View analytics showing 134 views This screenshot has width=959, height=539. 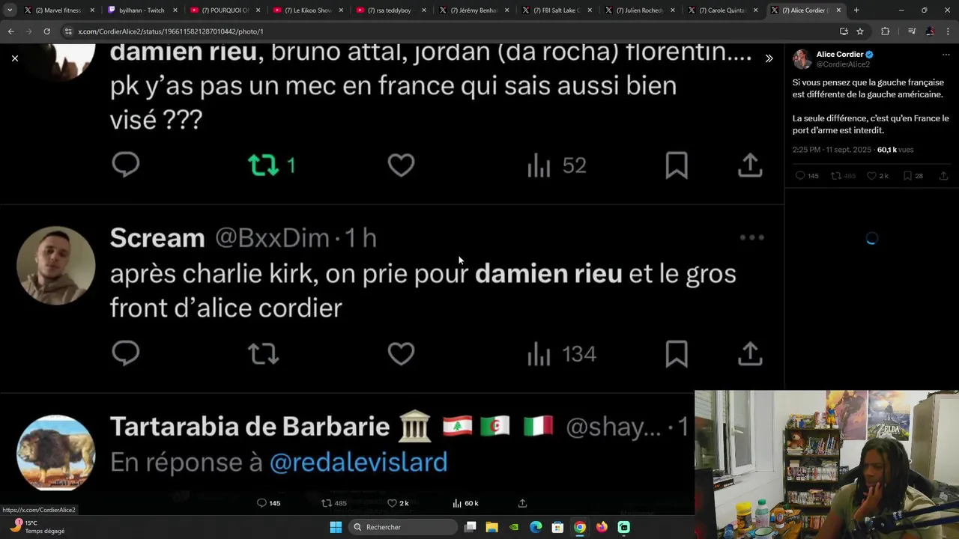(x=561, y=353)
